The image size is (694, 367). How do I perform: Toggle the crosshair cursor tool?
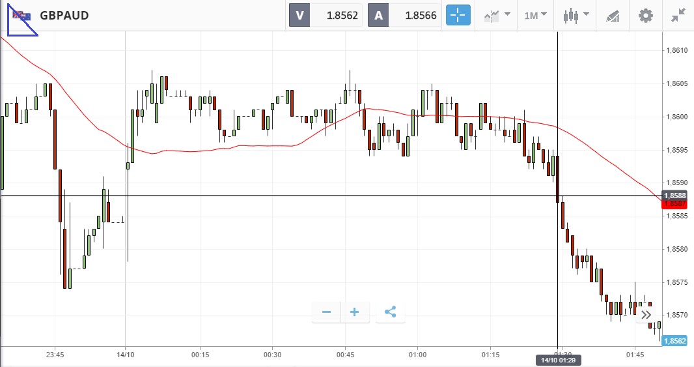458,15
